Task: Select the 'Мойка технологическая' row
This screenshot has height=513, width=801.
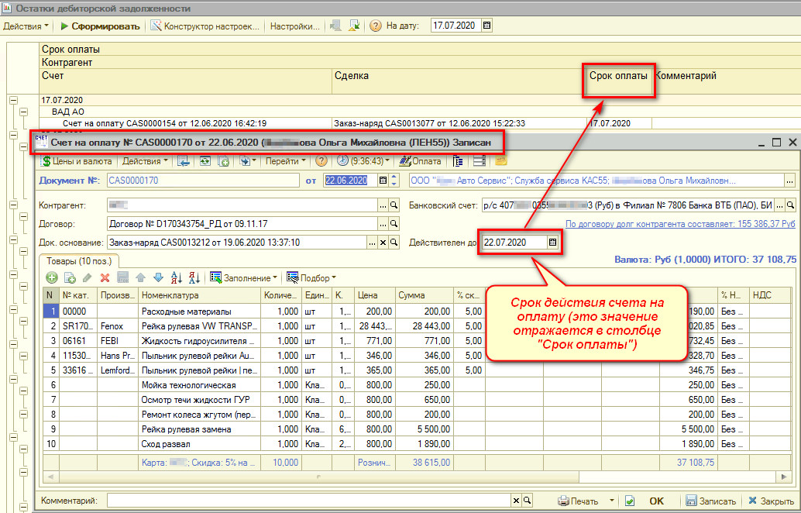Action: (x=417, y=384)
